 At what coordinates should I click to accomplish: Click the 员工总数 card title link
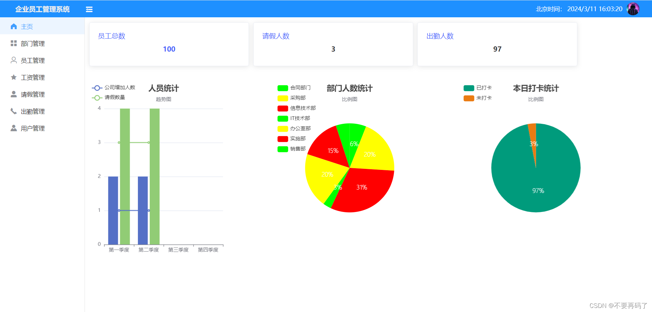111,36
